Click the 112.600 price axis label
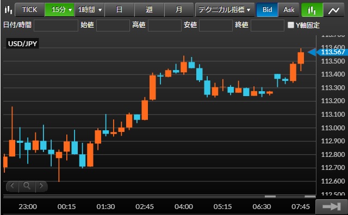Screen dimensions: 348x215 [x=333, y=181]
